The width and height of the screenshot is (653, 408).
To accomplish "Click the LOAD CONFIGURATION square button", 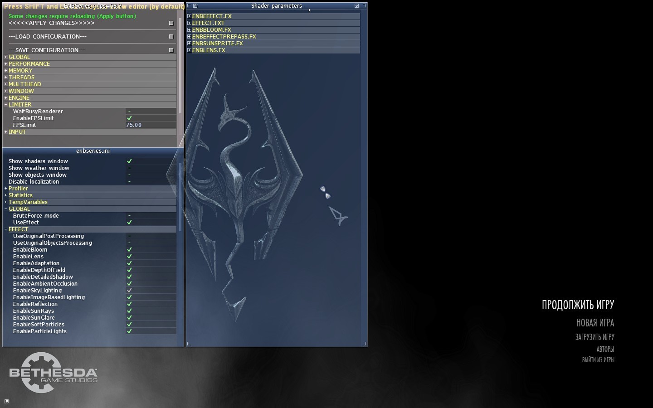I will (x=171, y=37).
